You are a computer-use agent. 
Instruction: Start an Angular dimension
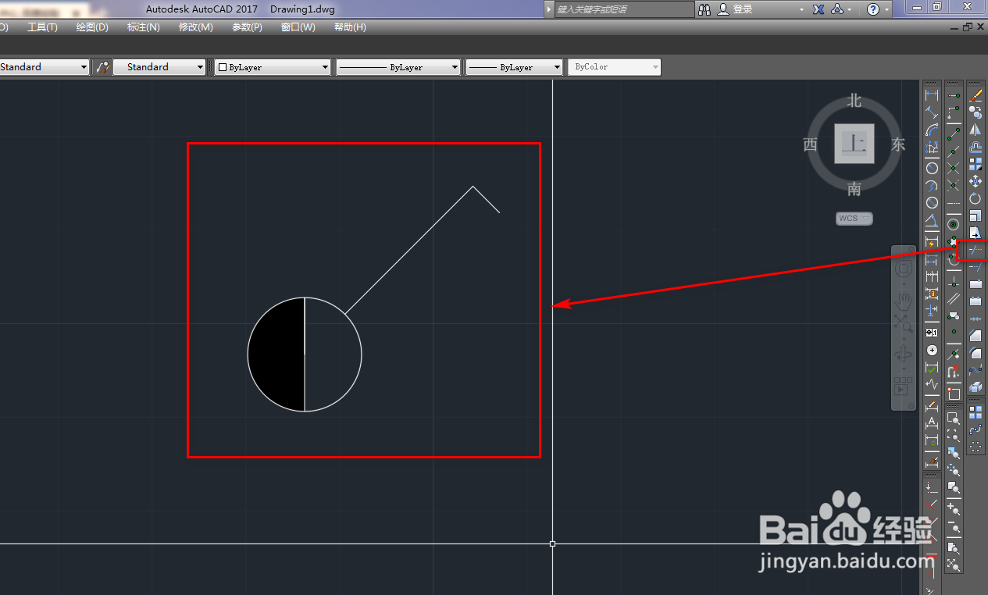pos(932,219)
